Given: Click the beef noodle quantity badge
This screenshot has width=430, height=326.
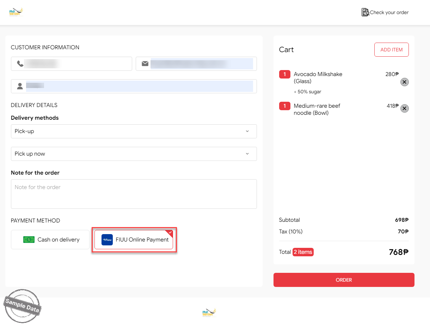Looking at the screenshot, I should (x=285, y=106).
